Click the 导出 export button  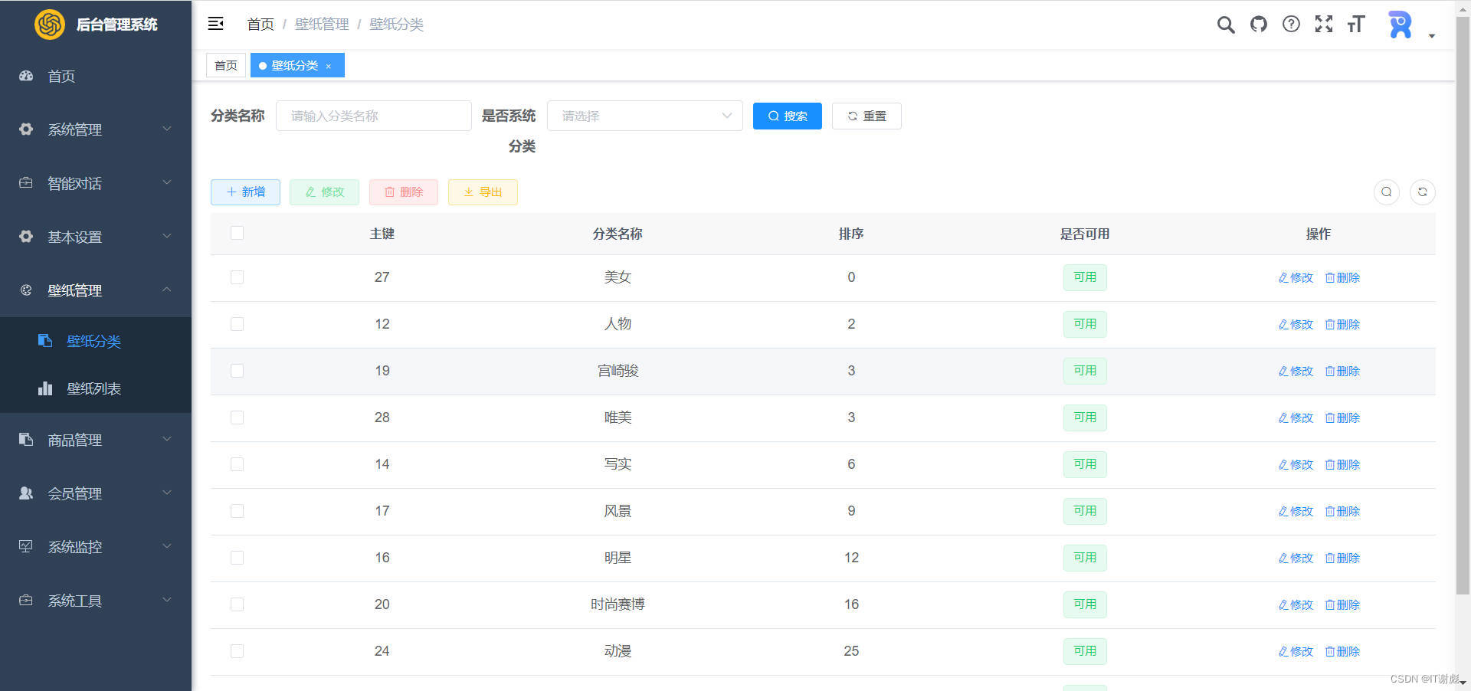click(483, 192)
